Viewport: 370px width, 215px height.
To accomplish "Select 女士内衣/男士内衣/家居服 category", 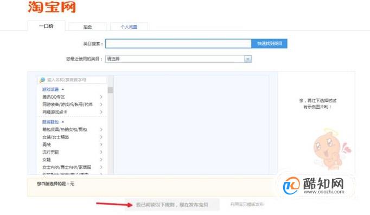I will 67,167.
